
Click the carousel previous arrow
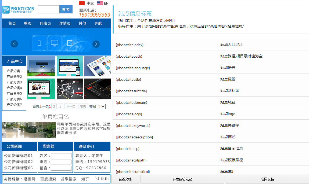click(x=14, y=44)
